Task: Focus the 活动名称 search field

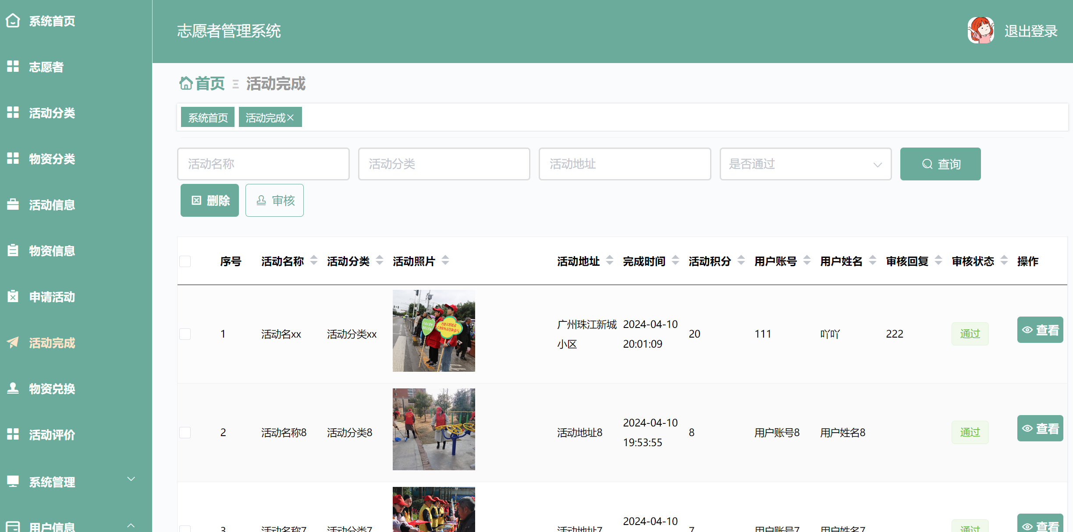Action: pyautogui.click(x=263, y=164)
